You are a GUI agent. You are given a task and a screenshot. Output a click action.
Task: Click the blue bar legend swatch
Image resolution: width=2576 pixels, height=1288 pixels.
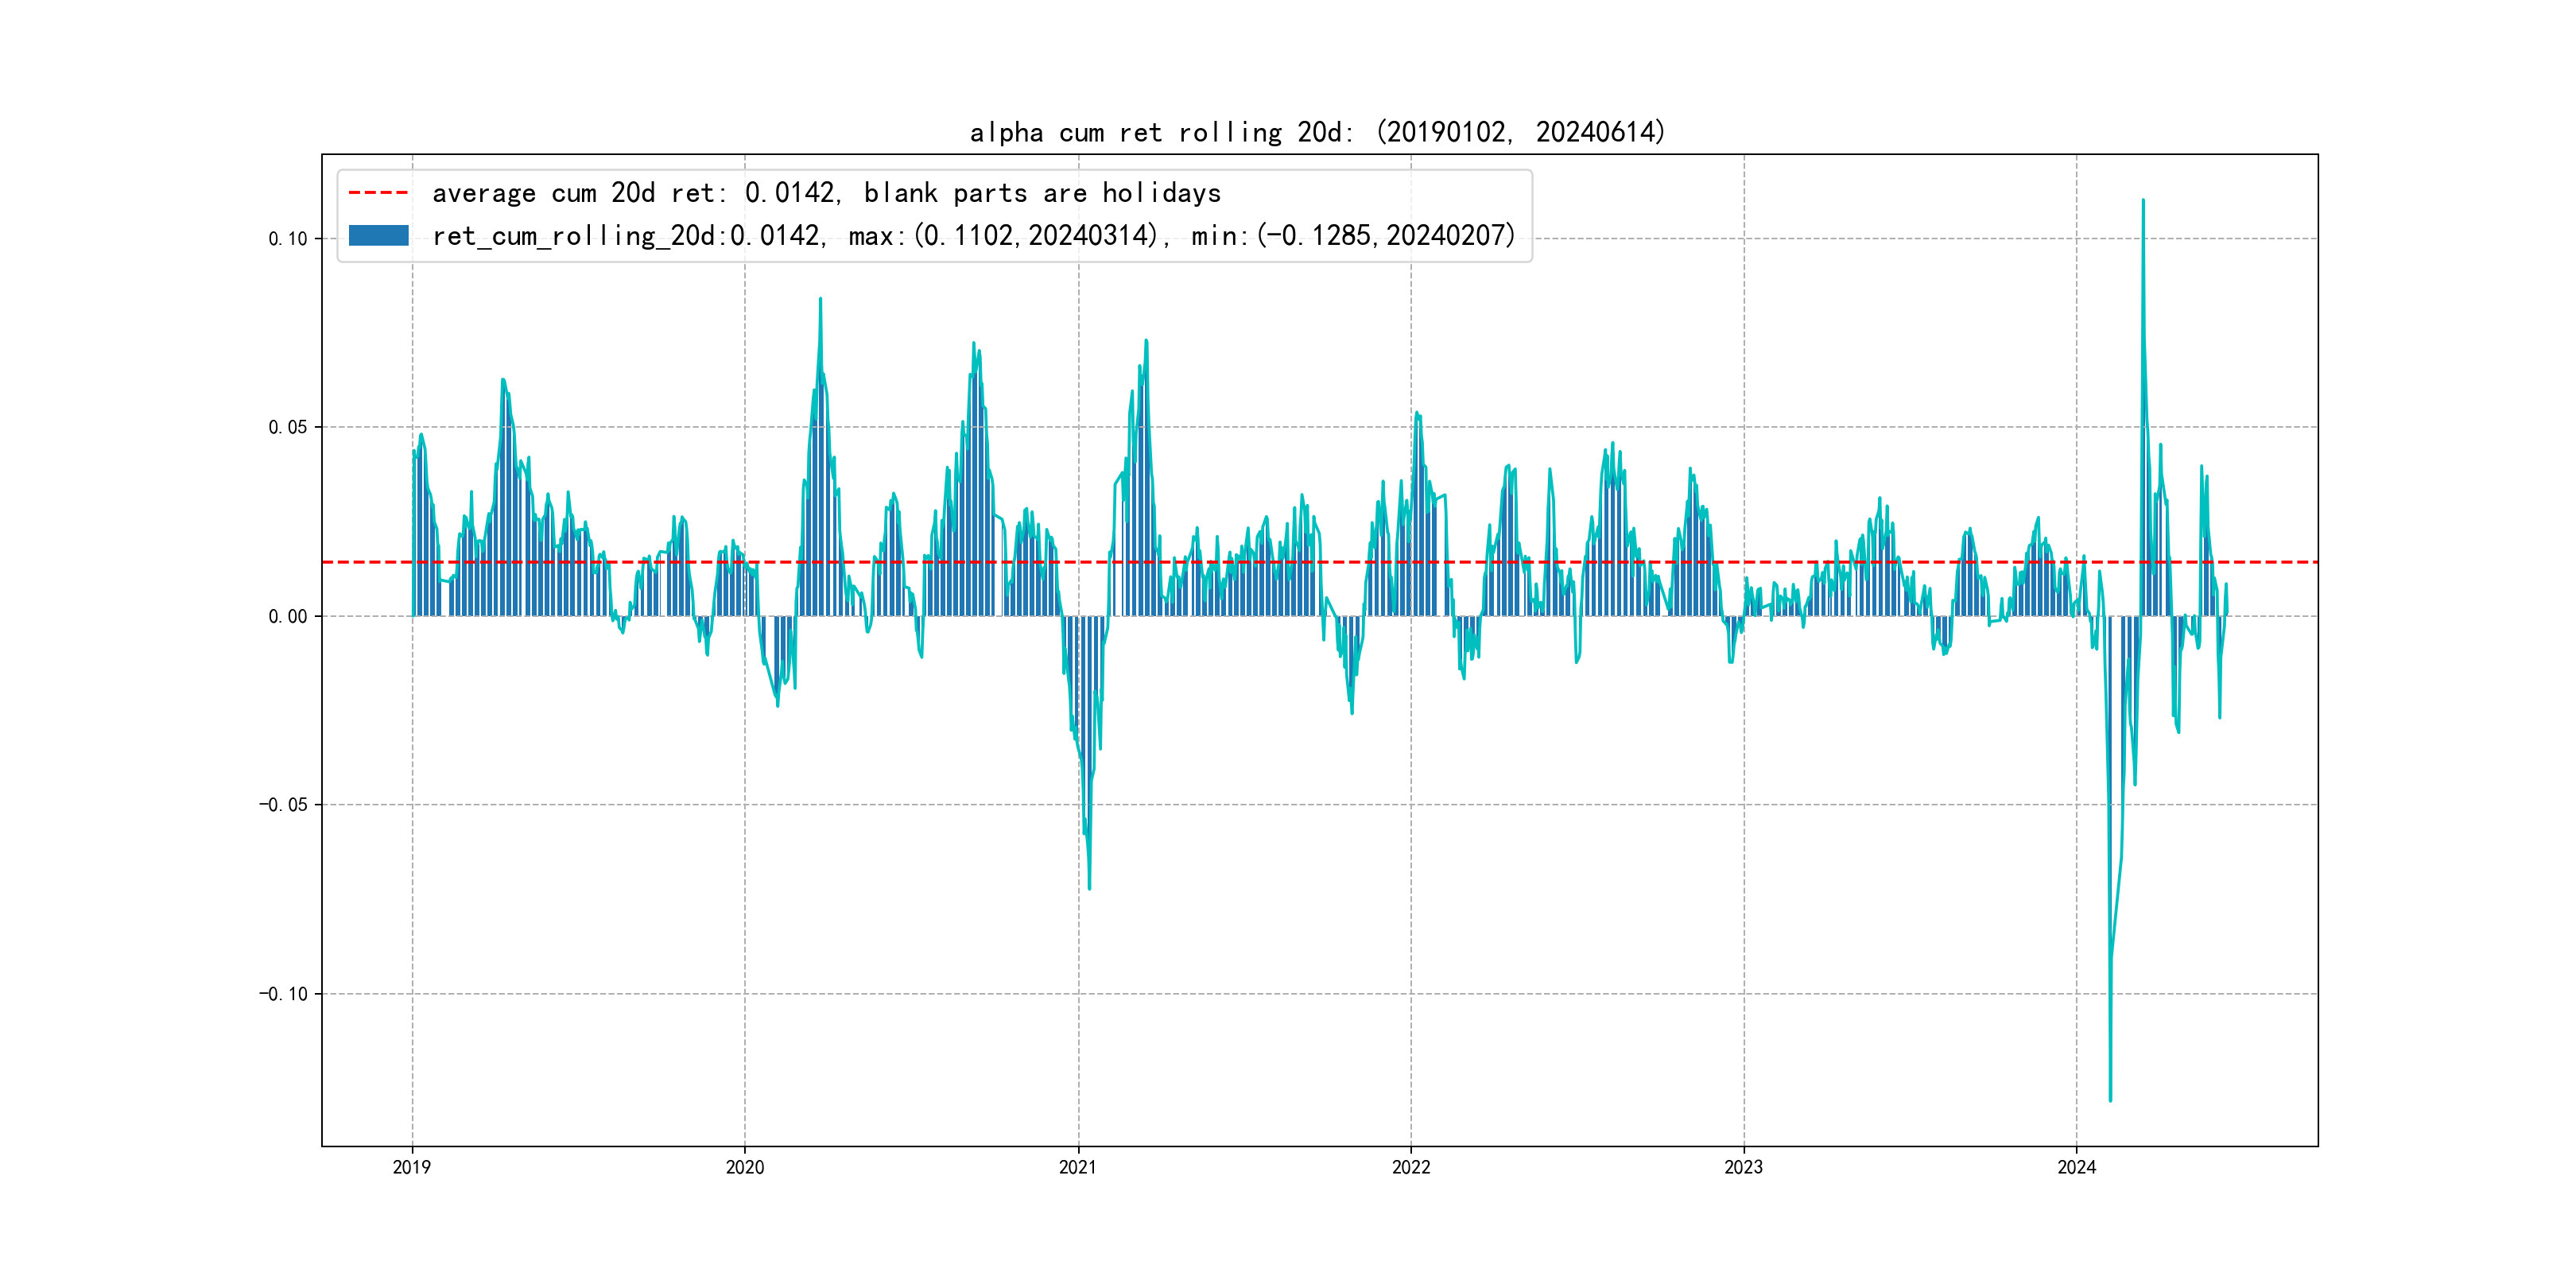(378, 236)
